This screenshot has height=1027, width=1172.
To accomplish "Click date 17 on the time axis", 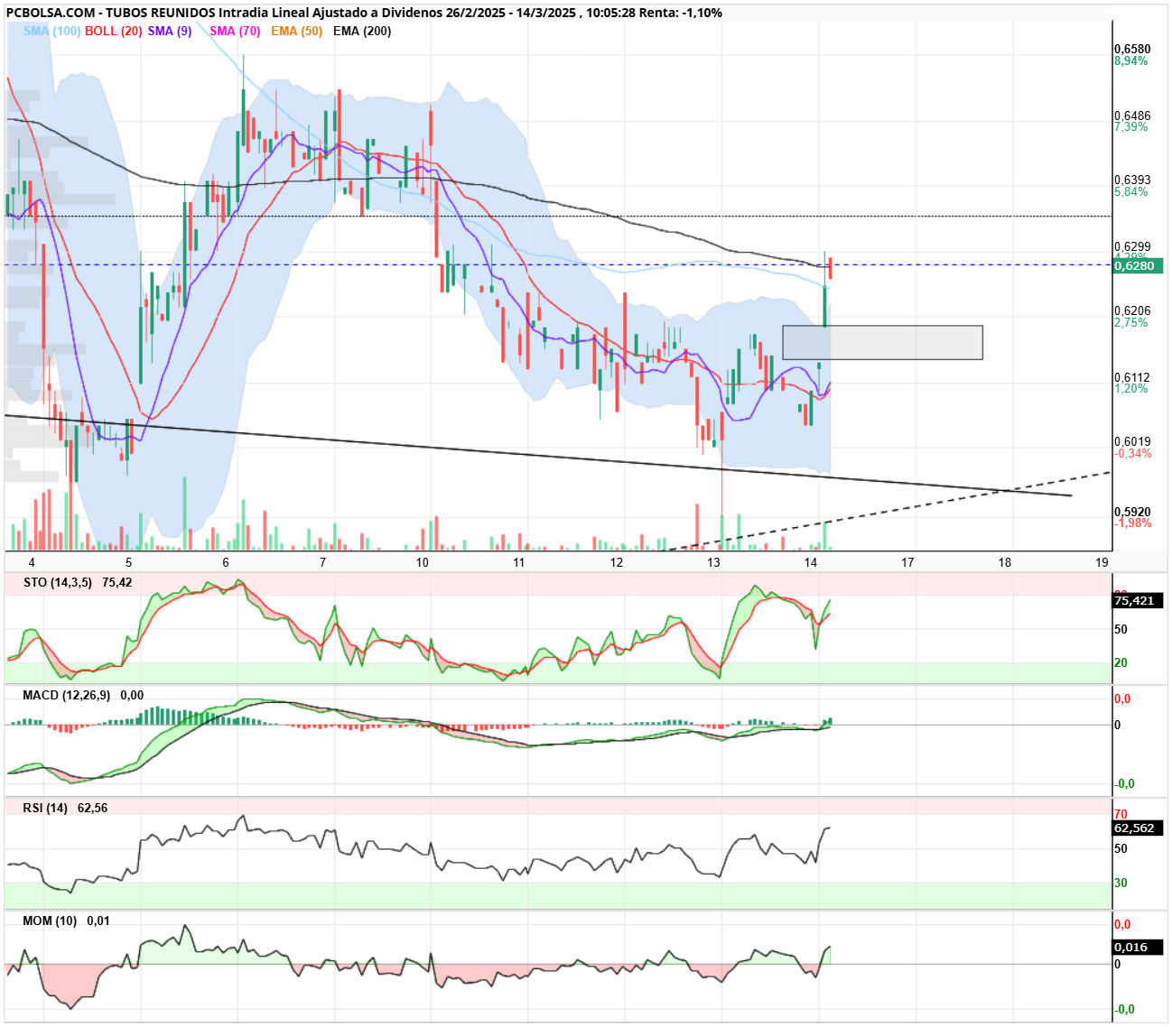I will coord(907,562).
